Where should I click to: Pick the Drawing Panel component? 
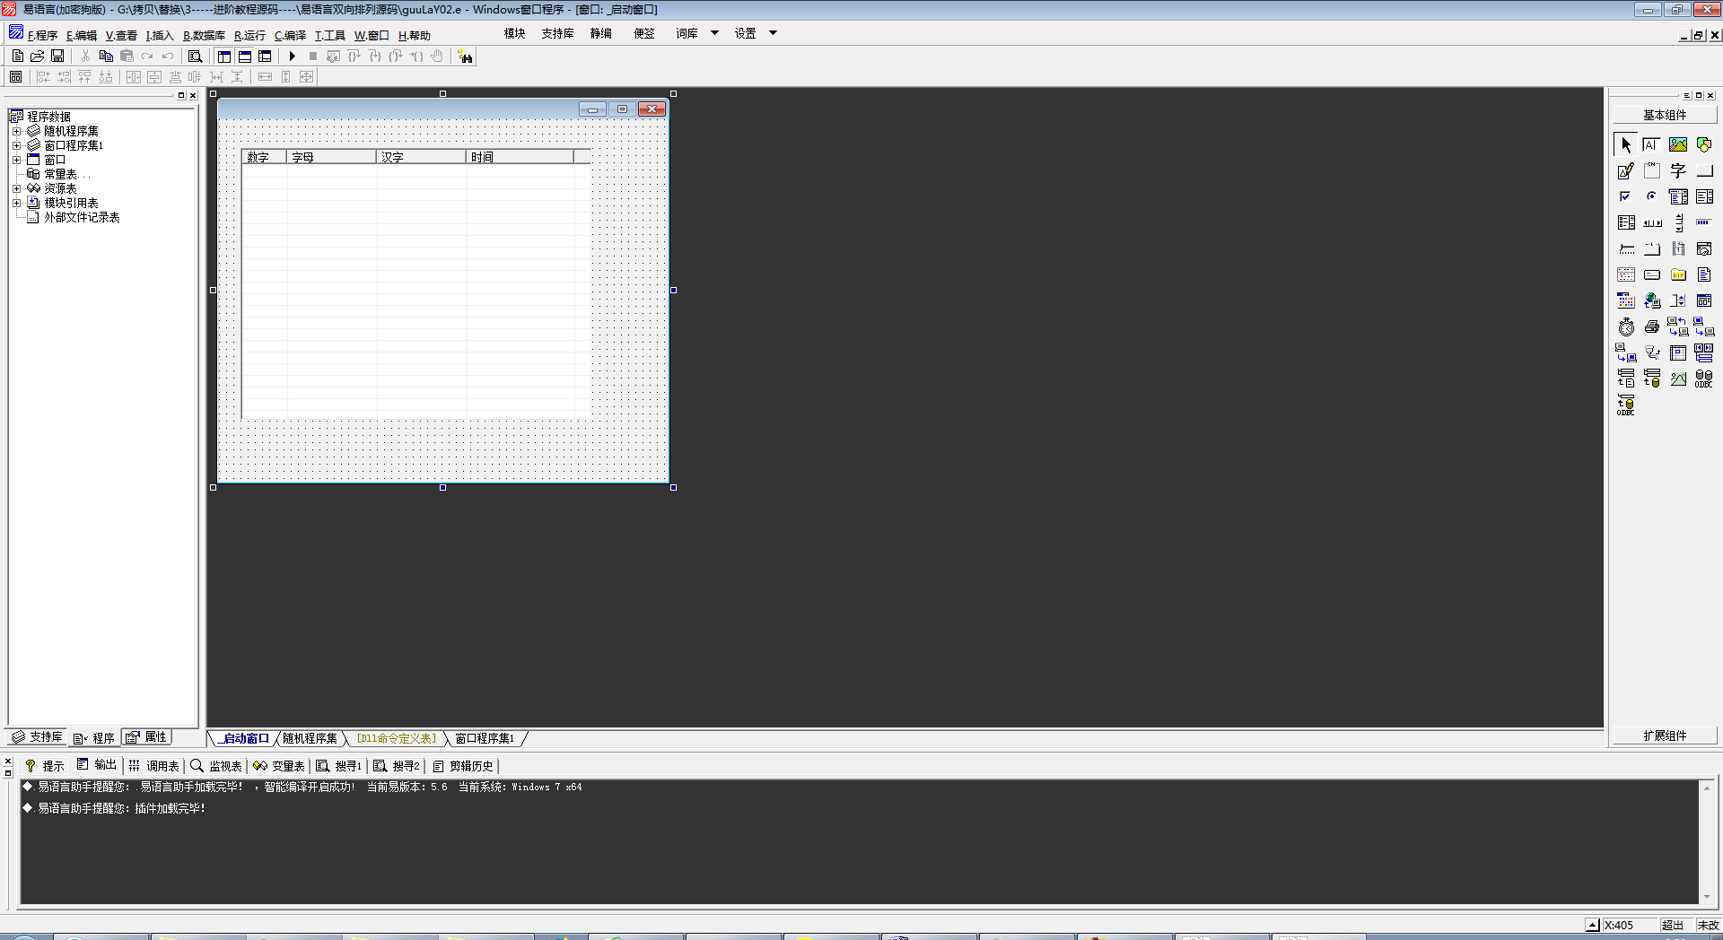[x=1626, y=170]
